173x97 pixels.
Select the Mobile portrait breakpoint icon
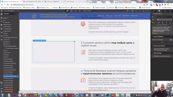pos(79,11)
